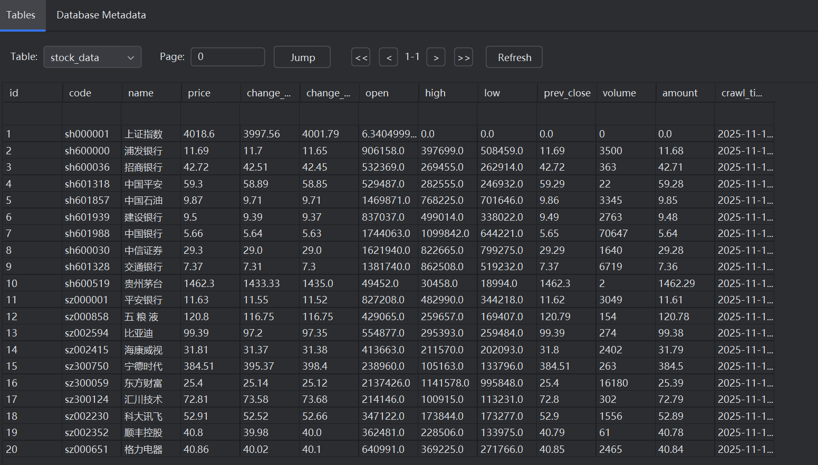Select the Tables tab
This screenshot has width=818, height=465.
click(21, 15)
